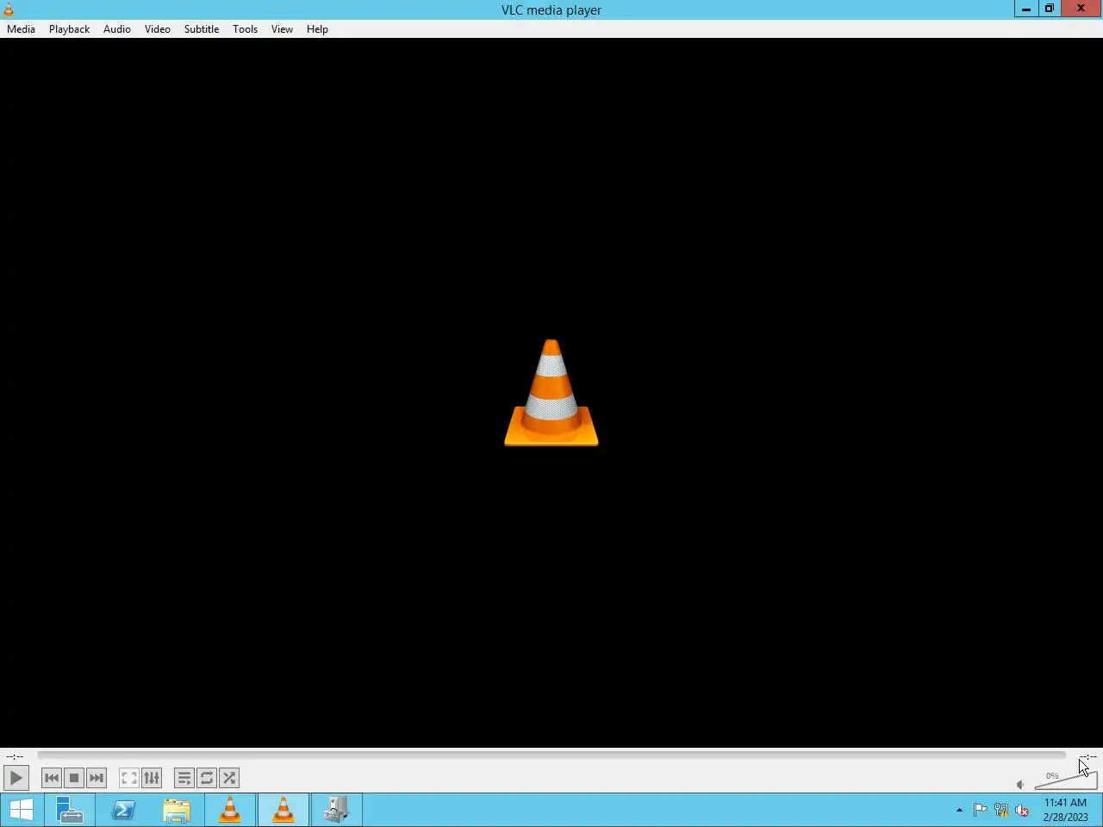Open the Media menu
This screenshot has width=1103, height=827.
21,28
